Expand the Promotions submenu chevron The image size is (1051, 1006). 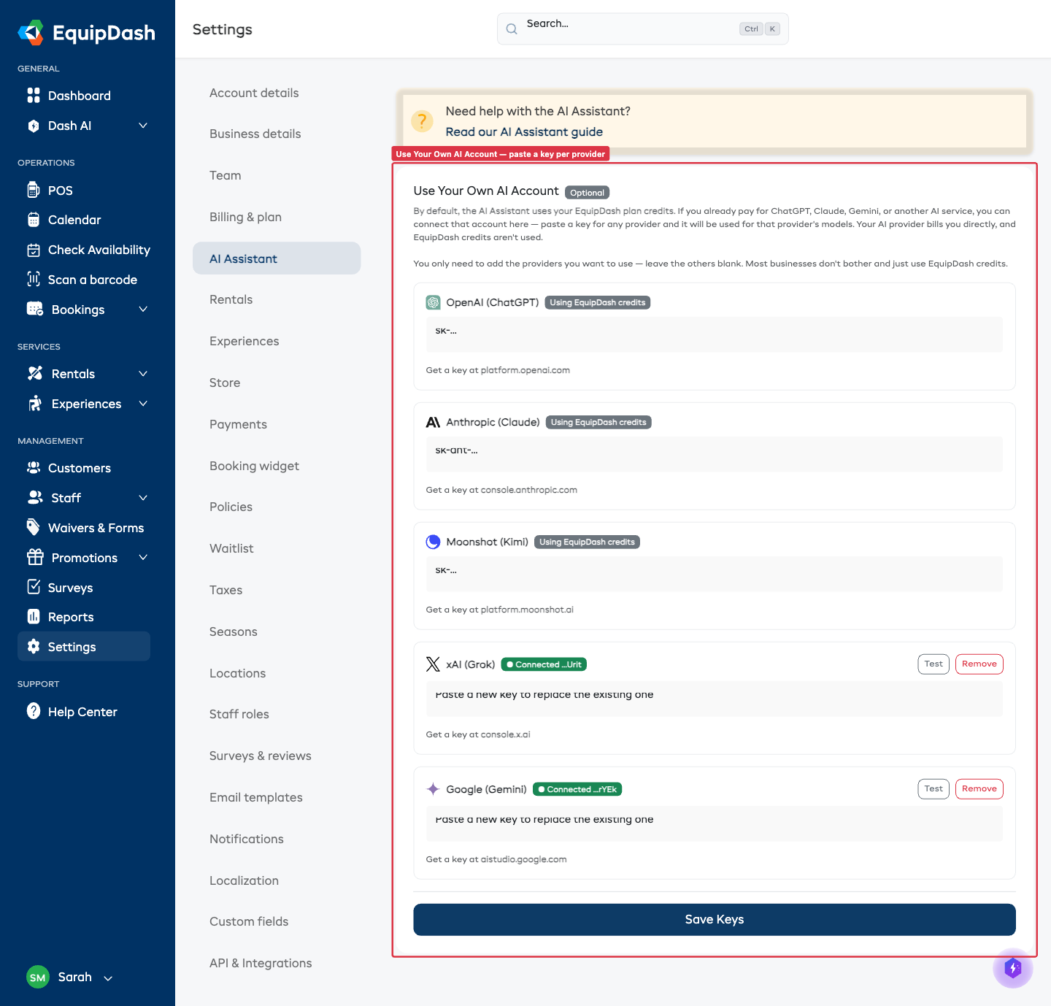(143, 557)
